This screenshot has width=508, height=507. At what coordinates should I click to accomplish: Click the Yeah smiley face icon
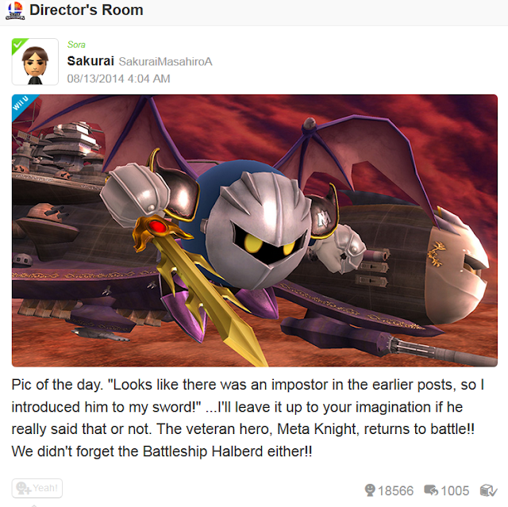pos(23,489)
